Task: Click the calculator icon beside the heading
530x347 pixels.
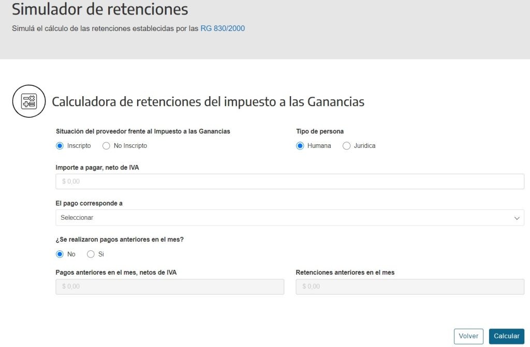Action: [x=29, y=101]
